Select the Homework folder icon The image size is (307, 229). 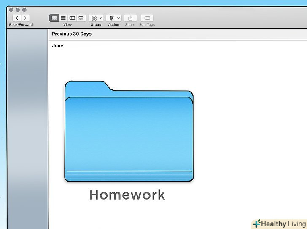pyautogui.click(x=129, y=131)
